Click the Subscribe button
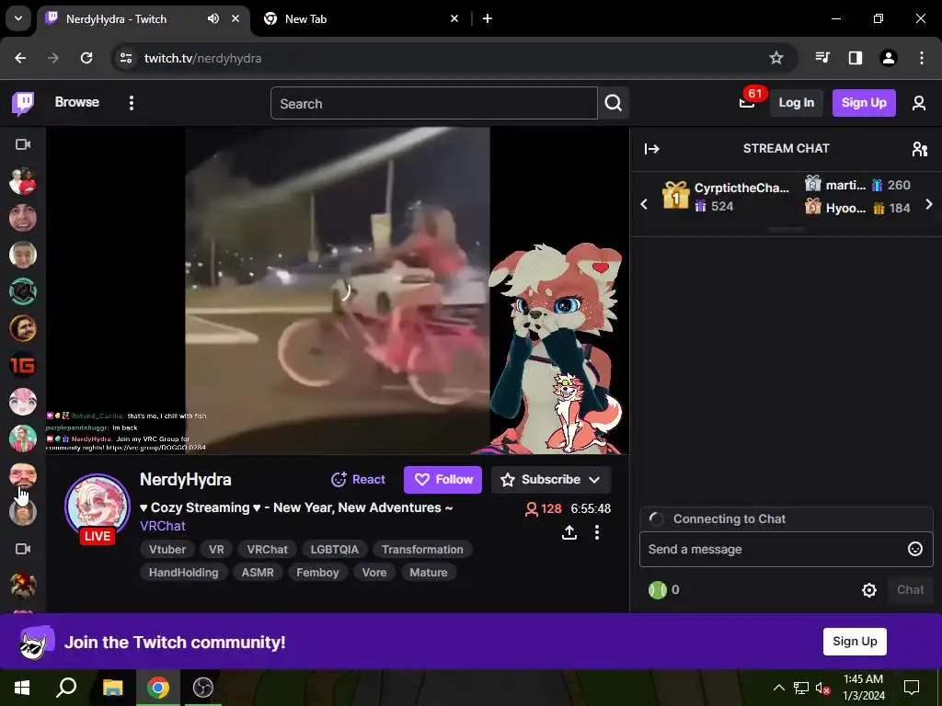This screenshot has width=942, height=706. (550, 480)
